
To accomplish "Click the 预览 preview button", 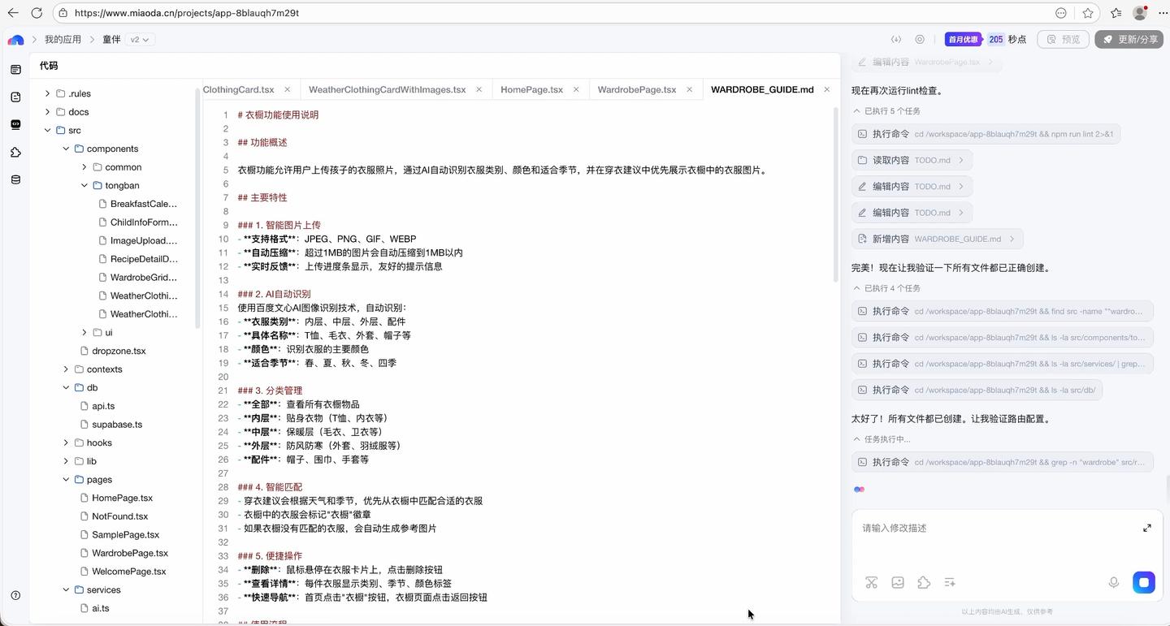I will pos(1064,39).
